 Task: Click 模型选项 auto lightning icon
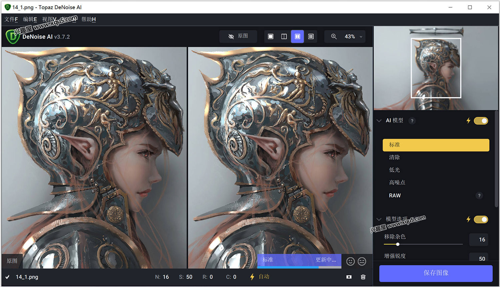coord(468,219)
